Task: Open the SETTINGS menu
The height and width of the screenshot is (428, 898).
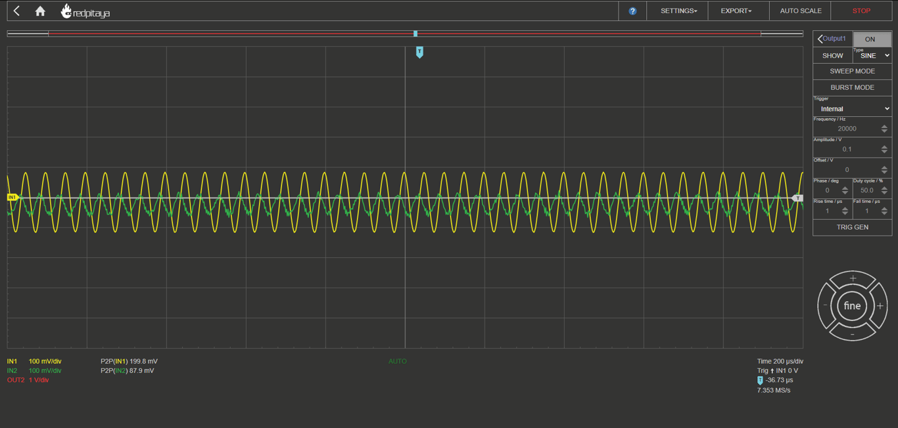Action: (x=678, y=11)
